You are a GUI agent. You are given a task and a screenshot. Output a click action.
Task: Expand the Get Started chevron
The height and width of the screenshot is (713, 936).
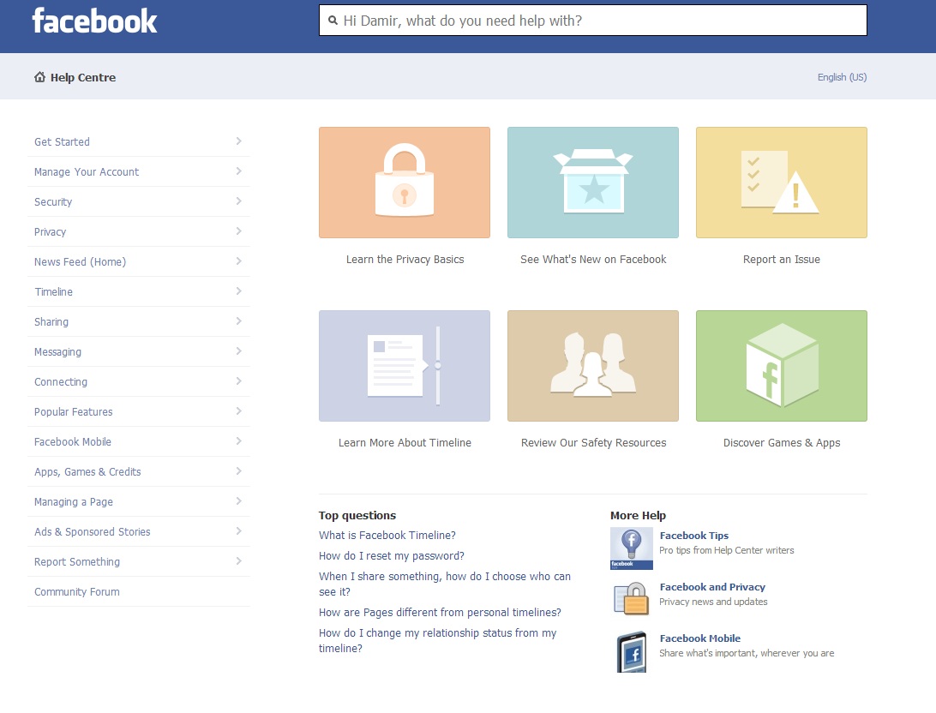point(239,141)
